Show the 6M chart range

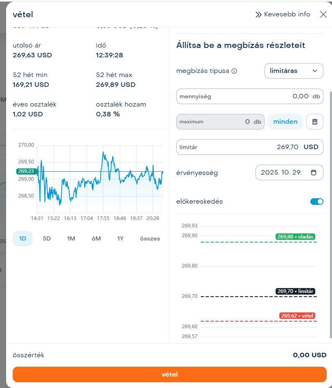[x=96, y=238]
